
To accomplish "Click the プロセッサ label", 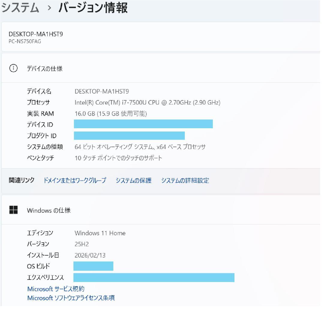I will coord(38,102).
